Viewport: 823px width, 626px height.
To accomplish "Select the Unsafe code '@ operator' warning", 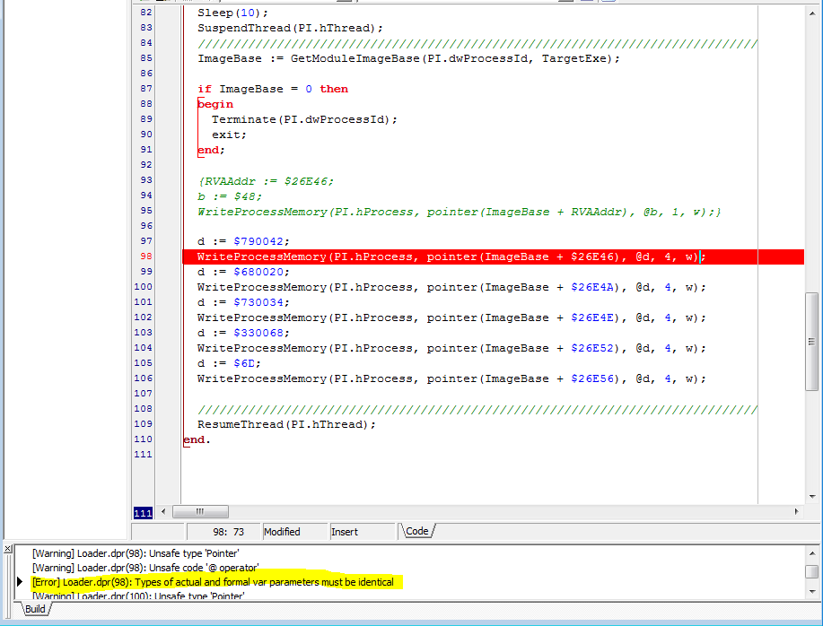I will pyautogui.click(x=145, y=568).
